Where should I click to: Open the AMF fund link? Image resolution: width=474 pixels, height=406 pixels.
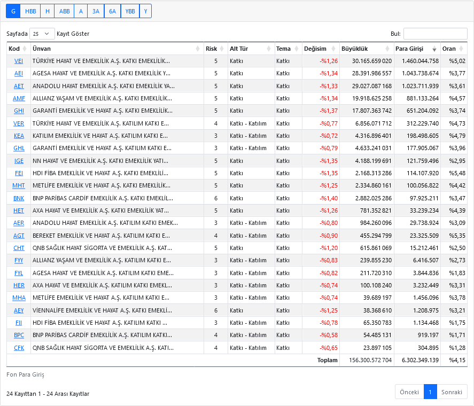click(x=19, y=98)
